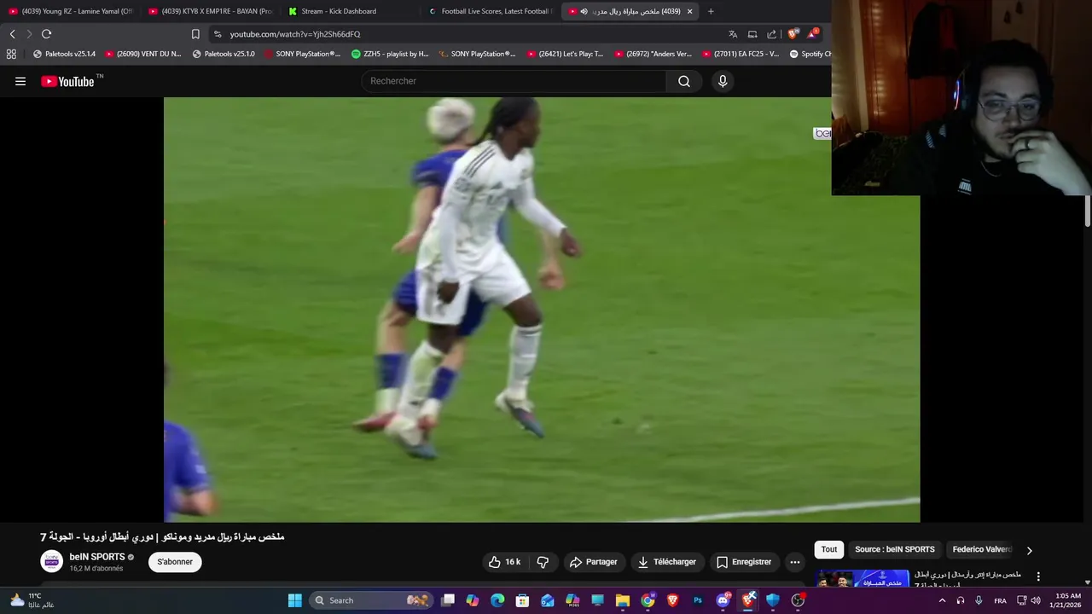Open the YouTube guide hamburger menu

(x=20, y=81)
